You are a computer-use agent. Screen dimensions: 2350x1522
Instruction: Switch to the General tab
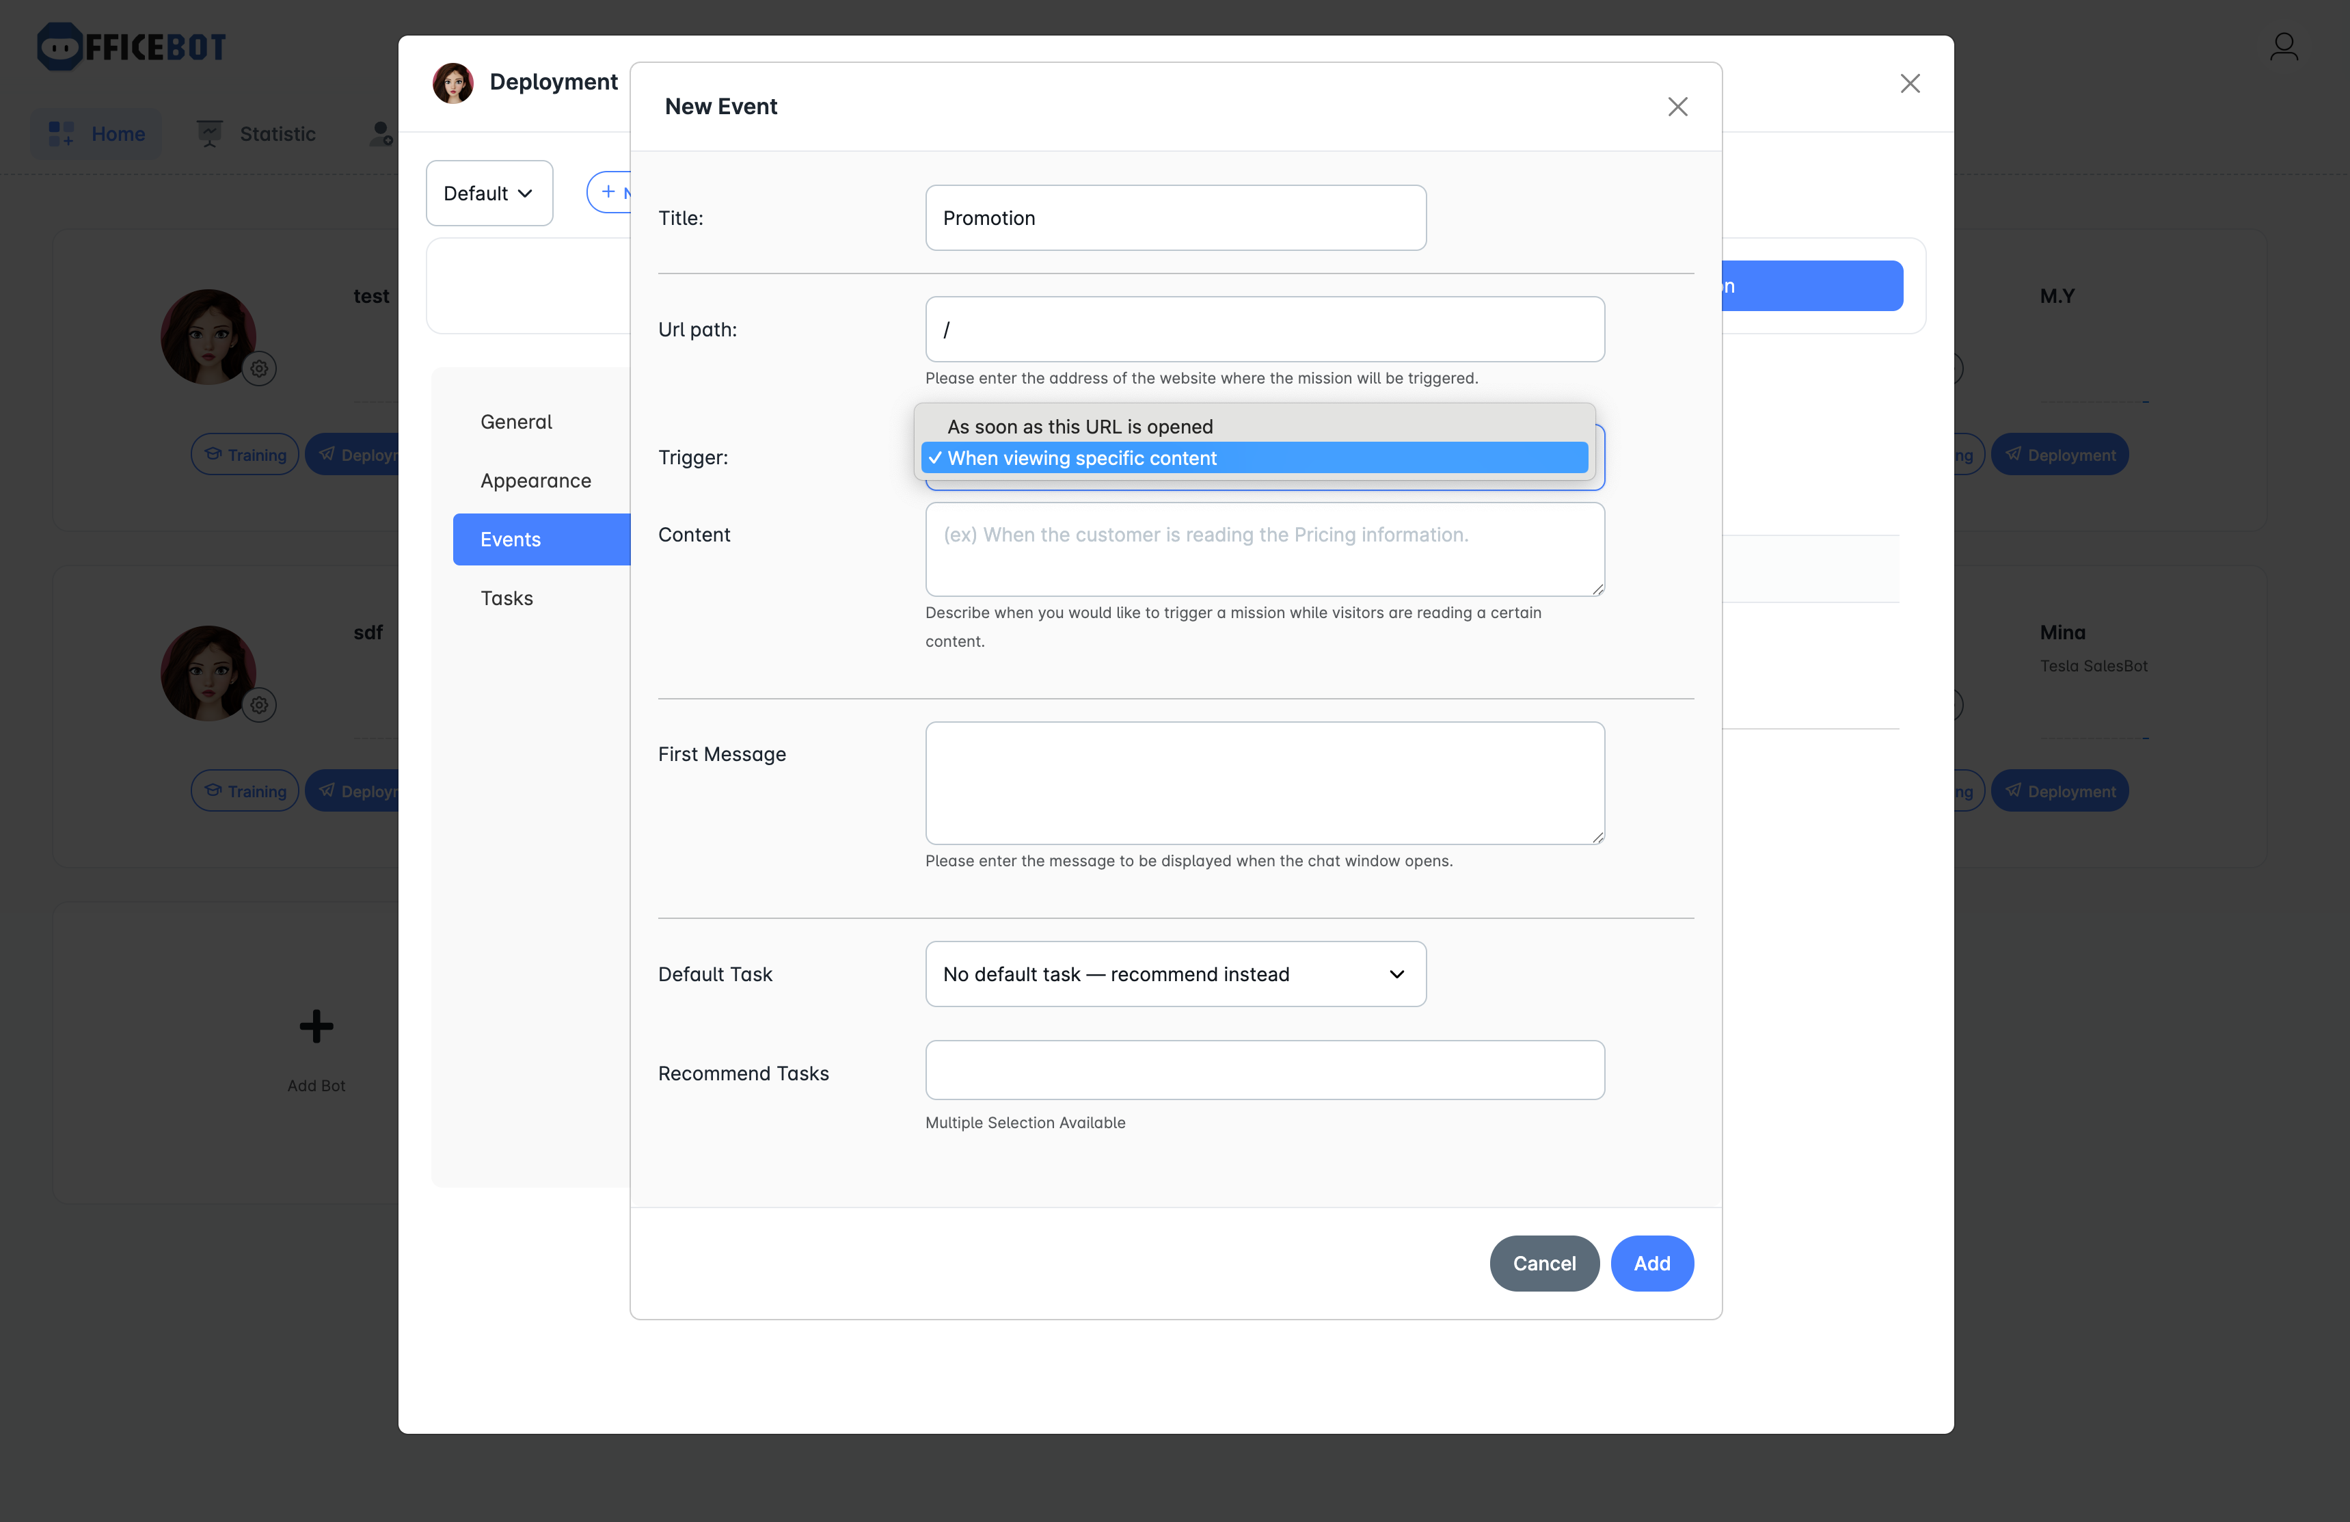point(515,422)
